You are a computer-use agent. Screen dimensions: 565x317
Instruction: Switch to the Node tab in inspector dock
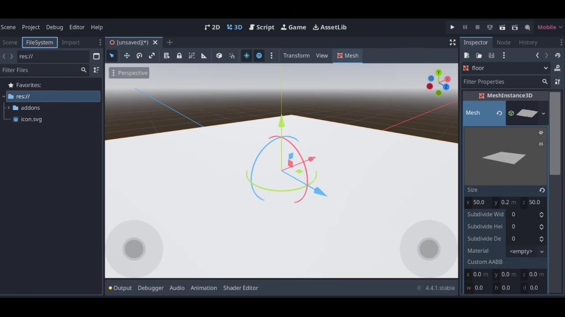[503, 42]
